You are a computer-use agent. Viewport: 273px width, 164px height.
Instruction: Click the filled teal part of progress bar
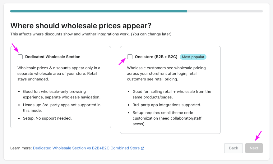pos(98,11)
